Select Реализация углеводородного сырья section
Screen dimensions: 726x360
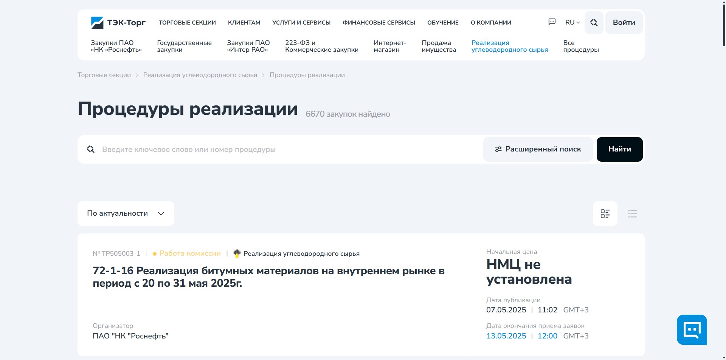pyautogui.click(x=510, y=46)
